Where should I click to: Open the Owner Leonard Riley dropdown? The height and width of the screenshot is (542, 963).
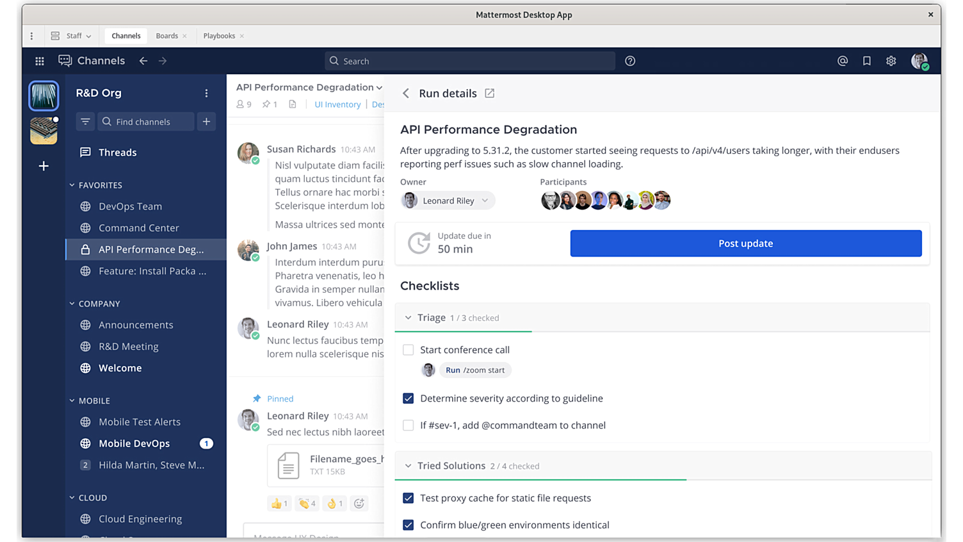(x=448, y=201)
